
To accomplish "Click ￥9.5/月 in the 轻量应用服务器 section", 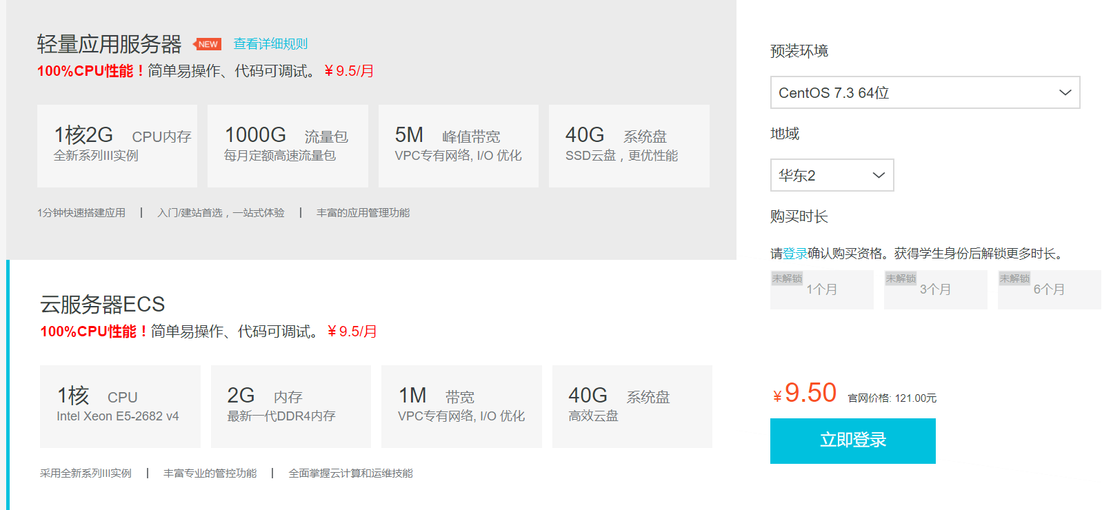I will (x=349, y=71).
